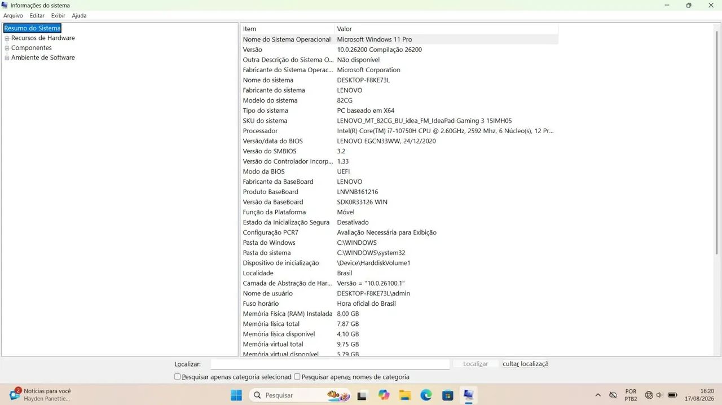Click the Localizar text input field

pyautogui.click(x=330, y=364)
